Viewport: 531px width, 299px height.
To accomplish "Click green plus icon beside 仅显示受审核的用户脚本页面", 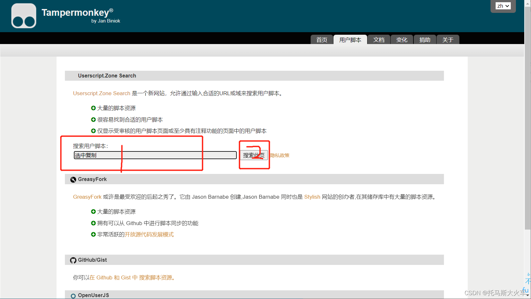I will [93, 131].
